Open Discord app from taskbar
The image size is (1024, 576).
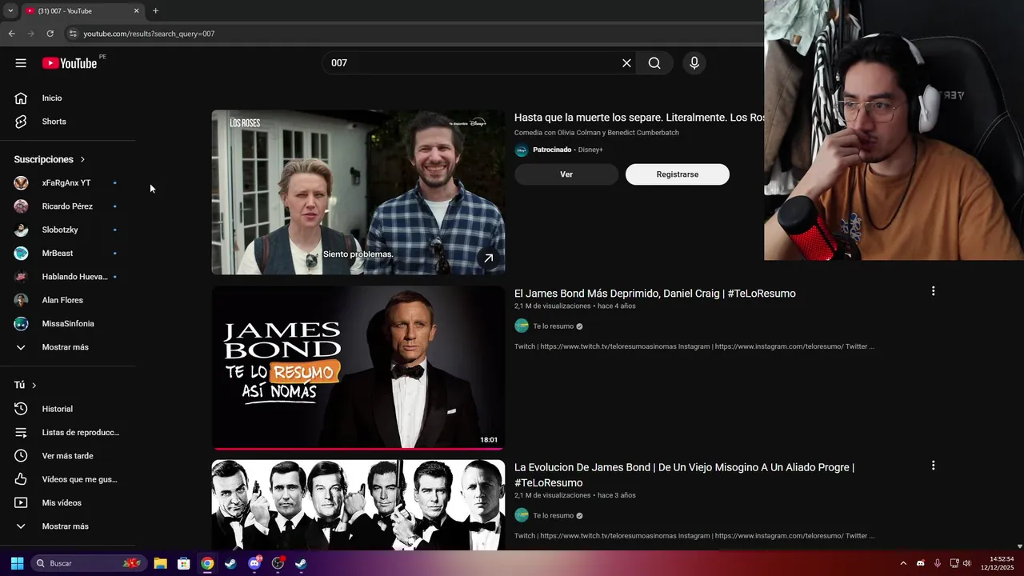(x=254, y=563)
